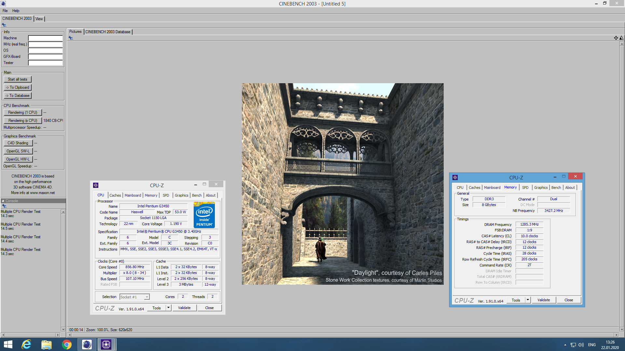Click the CPU-Z icon in right CPU-Z titlebar

[455, 177]
